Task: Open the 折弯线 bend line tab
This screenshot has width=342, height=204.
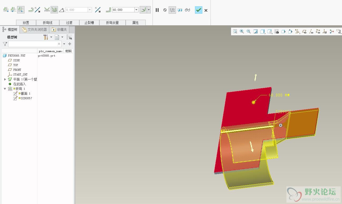Action: (48, 23)
